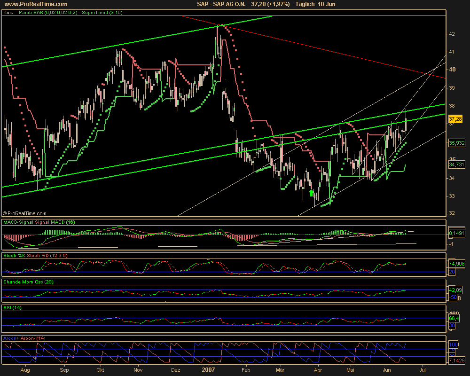
Task: Click the 20 stochastic level label
Action: coord(452,272)
